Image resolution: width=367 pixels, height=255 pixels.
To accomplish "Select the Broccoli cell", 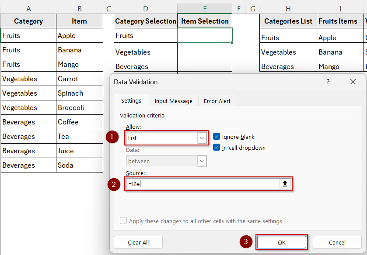I will coord(80,107).
